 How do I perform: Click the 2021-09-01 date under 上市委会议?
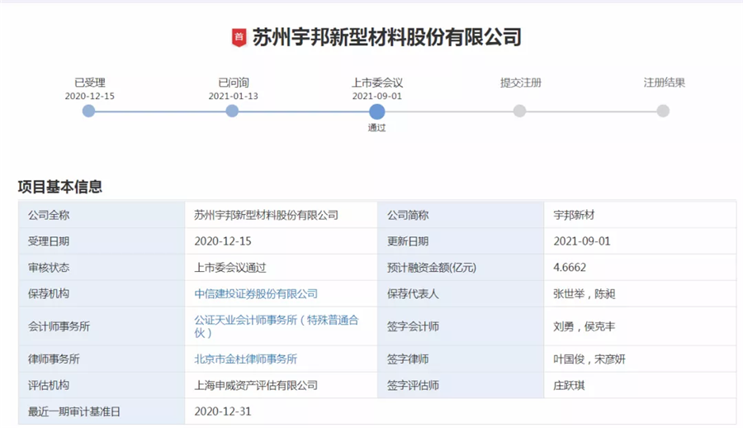[376, 96]
